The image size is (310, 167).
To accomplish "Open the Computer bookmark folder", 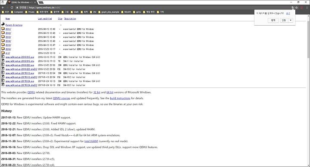I will [17, 12].
